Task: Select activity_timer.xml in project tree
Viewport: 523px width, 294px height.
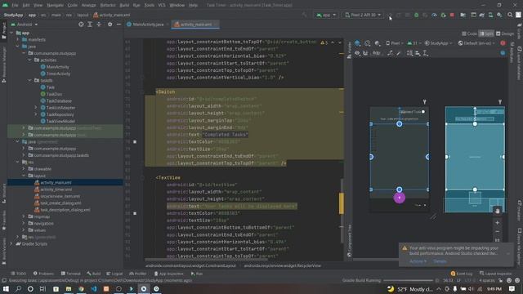Action: [x=53, y=189]
